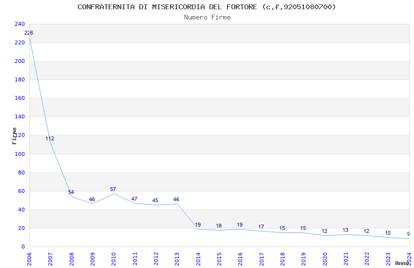
Task: Pick the data value 226 for 2006
Action: coord(29,33)
